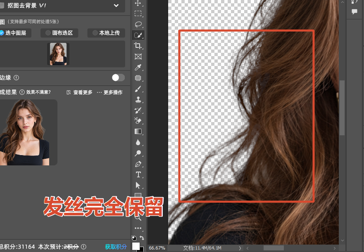Click the 获取积分 link

(116, 247)
